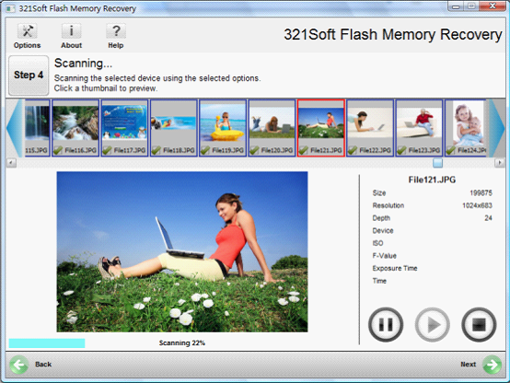Click the Exposure Time label
Screen dimensions: 510x383
(x=395, y=268)
